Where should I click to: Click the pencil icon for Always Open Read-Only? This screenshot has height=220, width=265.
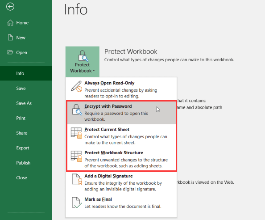[x=76, y=87]
